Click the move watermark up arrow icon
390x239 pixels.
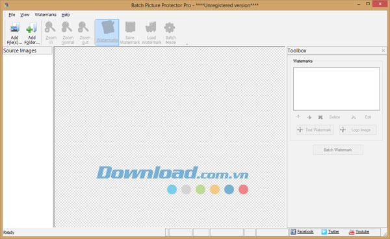pos(298,117)
